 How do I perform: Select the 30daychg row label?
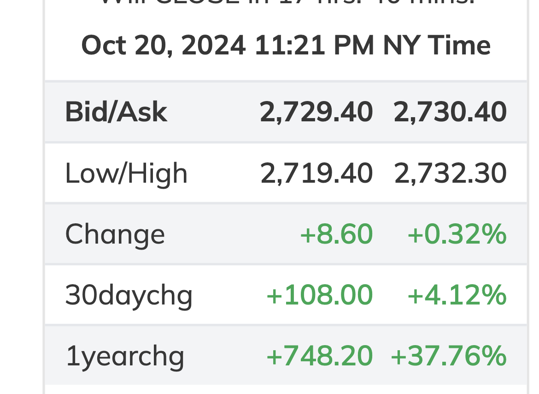[x=129, y=295]
